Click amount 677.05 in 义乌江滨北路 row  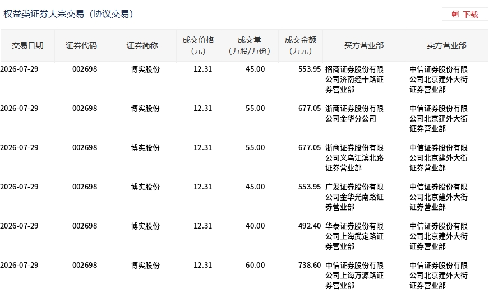point(310,147)
